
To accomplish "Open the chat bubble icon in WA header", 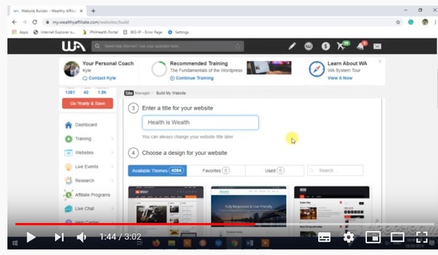I will pos(309,46).
